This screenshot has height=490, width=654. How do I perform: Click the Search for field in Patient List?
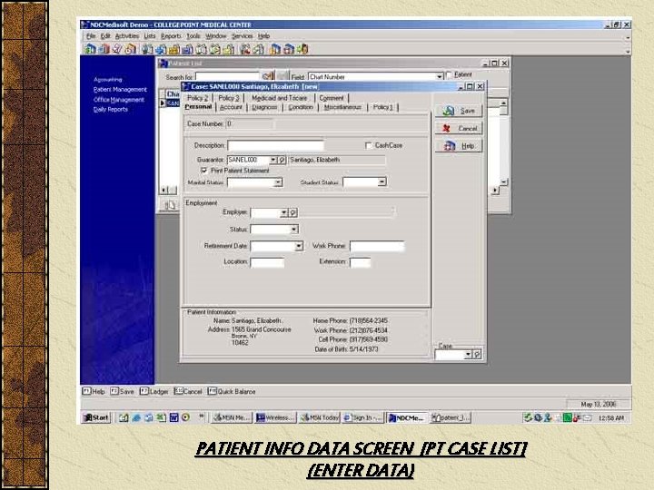point(228,77)
